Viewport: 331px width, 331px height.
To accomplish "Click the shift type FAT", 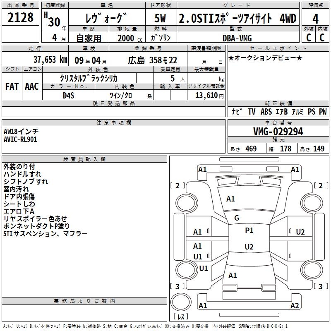I will (x=12, y=86).
